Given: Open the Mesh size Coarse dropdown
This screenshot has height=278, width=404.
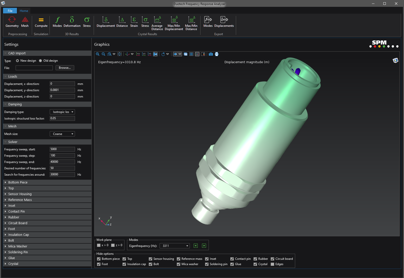Looking at the screenshot, I should pos(62,134).
